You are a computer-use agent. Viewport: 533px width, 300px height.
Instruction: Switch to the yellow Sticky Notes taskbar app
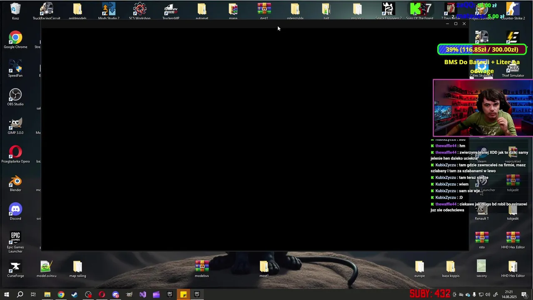[183, 295]
